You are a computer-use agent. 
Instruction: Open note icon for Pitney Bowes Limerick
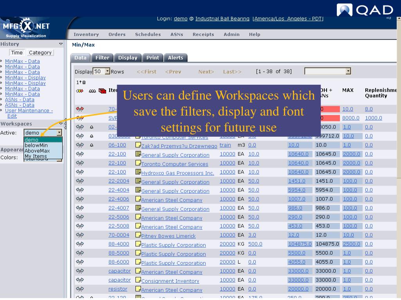138,235
